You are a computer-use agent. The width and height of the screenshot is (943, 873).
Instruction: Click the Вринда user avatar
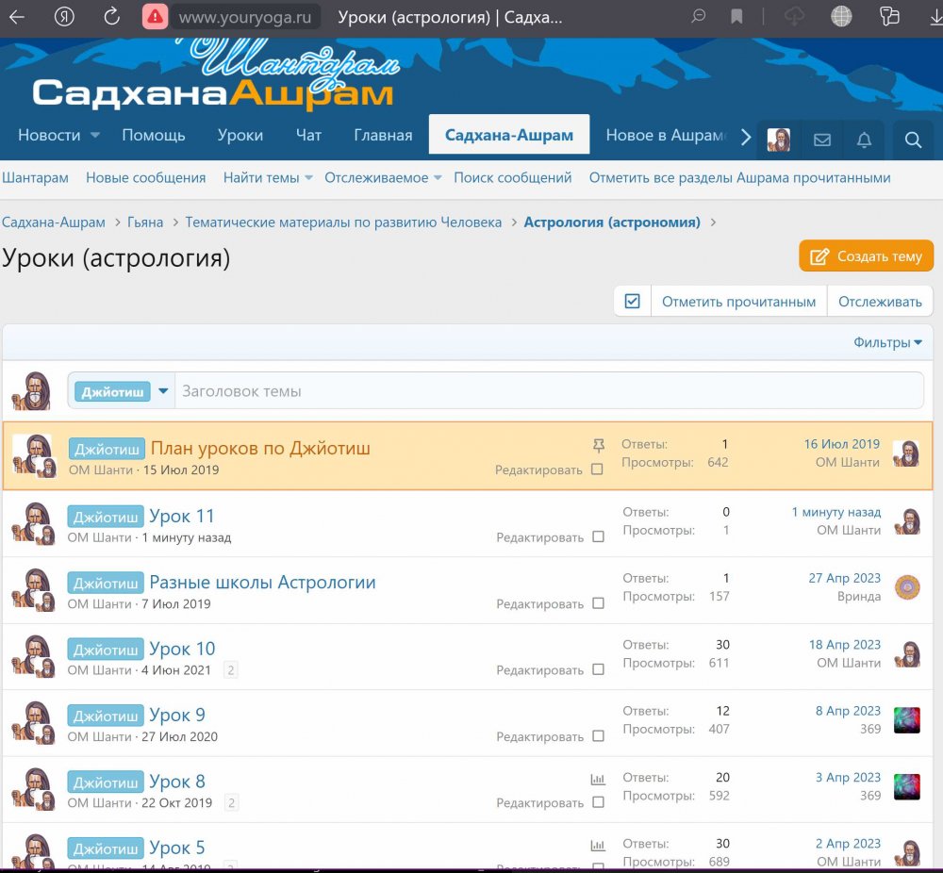[x=907, y=587]
